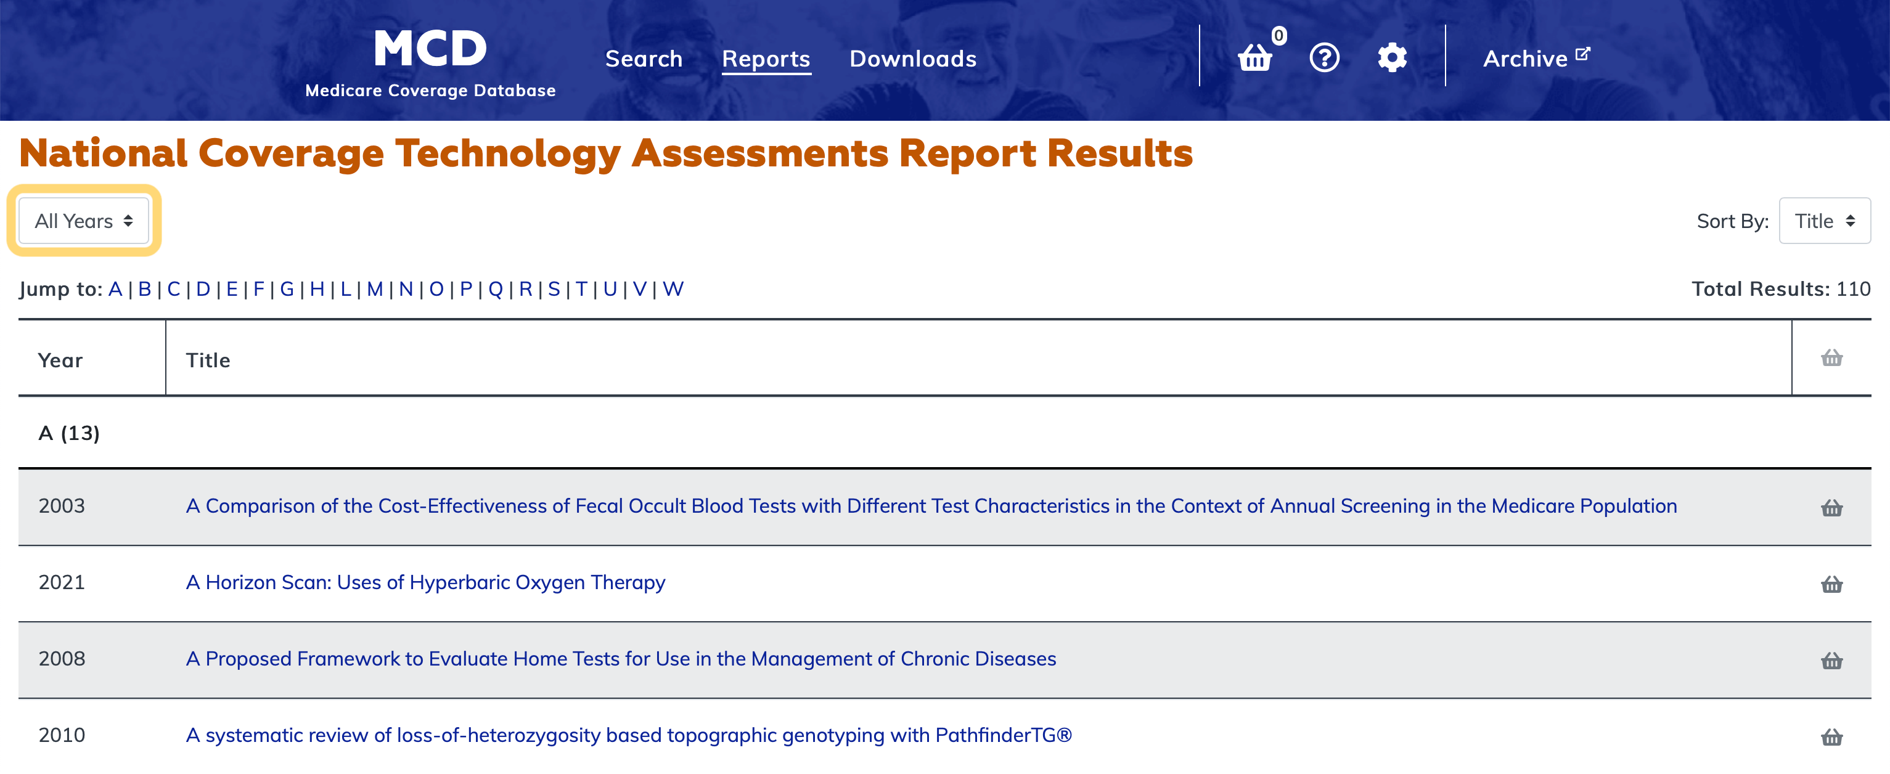Viewport: 1890px width, 774px height.
Task: Add the 2003 Fecal Occult Blood report to basket
Action: tap(1831, 508)
